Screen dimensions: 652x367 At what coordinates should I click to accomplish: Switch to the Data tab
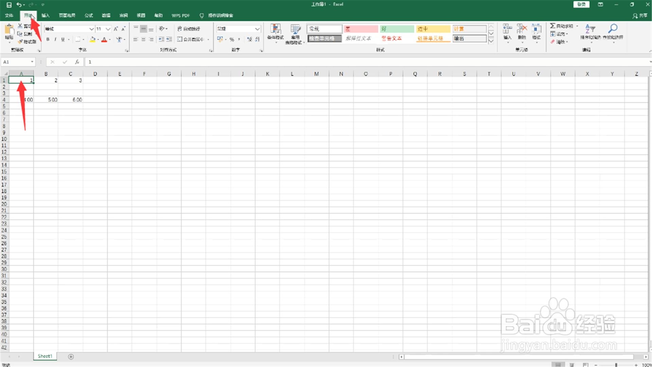pyautogui.click(x=106, y=15)
